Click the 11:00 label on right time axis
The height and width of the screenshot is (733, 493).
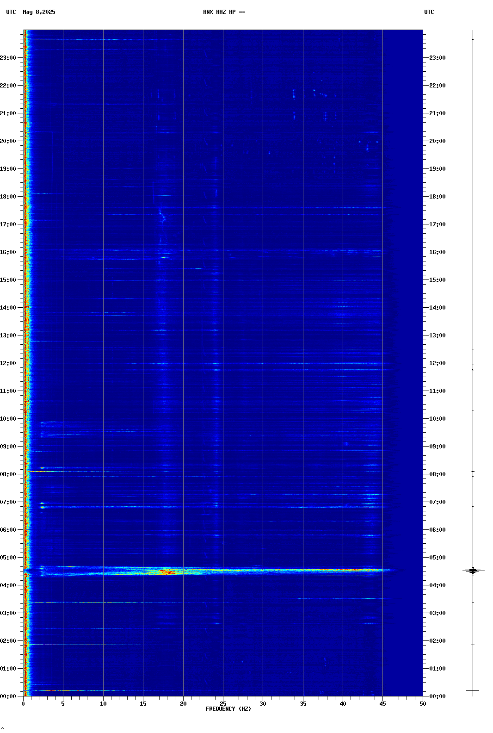pyautogui.click(x=438, y=391)
